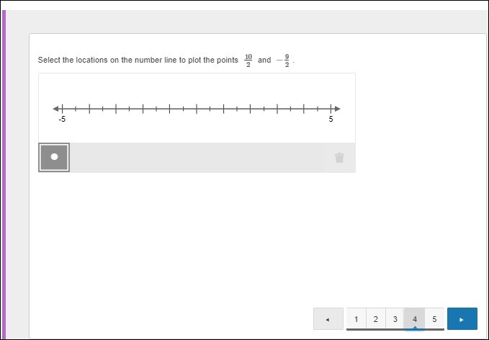Click the small tick left of 5
489x340 pixels.
[318, 109]
